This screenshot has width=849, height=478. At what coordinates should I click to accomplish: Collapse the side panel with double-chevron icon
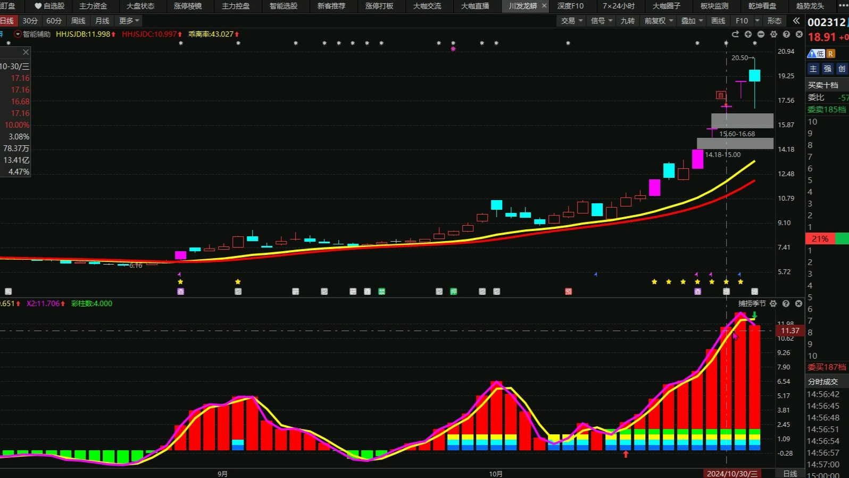tap(796, 21)
